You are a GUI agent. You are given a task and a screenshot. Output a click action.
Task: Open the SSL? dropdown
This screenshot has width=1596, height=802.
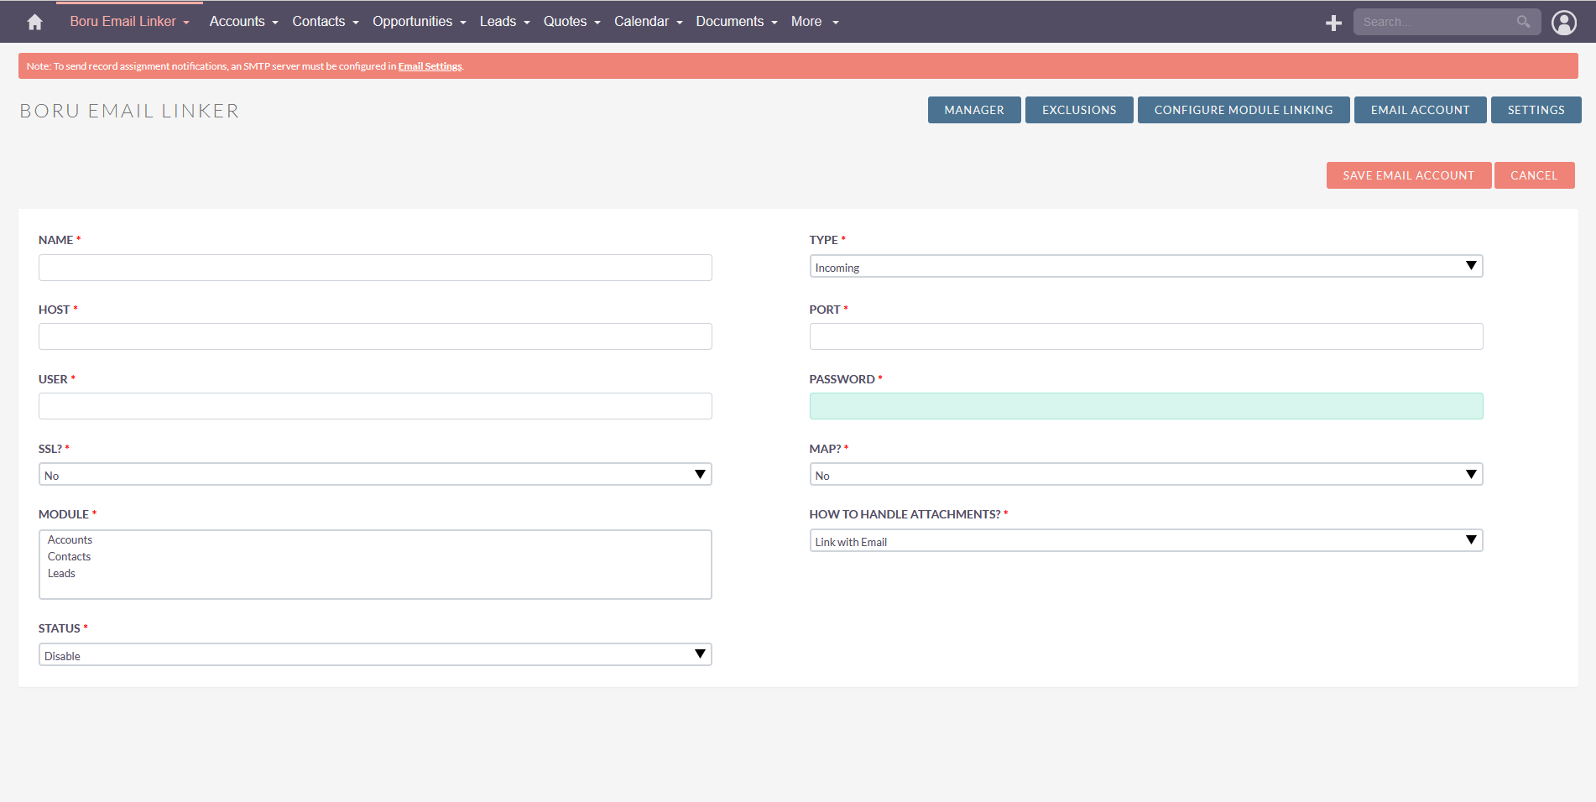point(375,475)
